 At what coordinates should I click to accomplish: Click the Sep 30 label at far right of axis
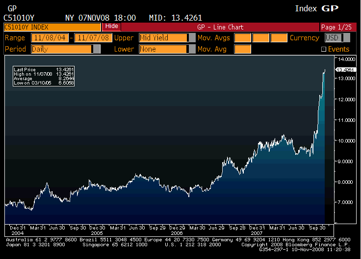(317, 228)
